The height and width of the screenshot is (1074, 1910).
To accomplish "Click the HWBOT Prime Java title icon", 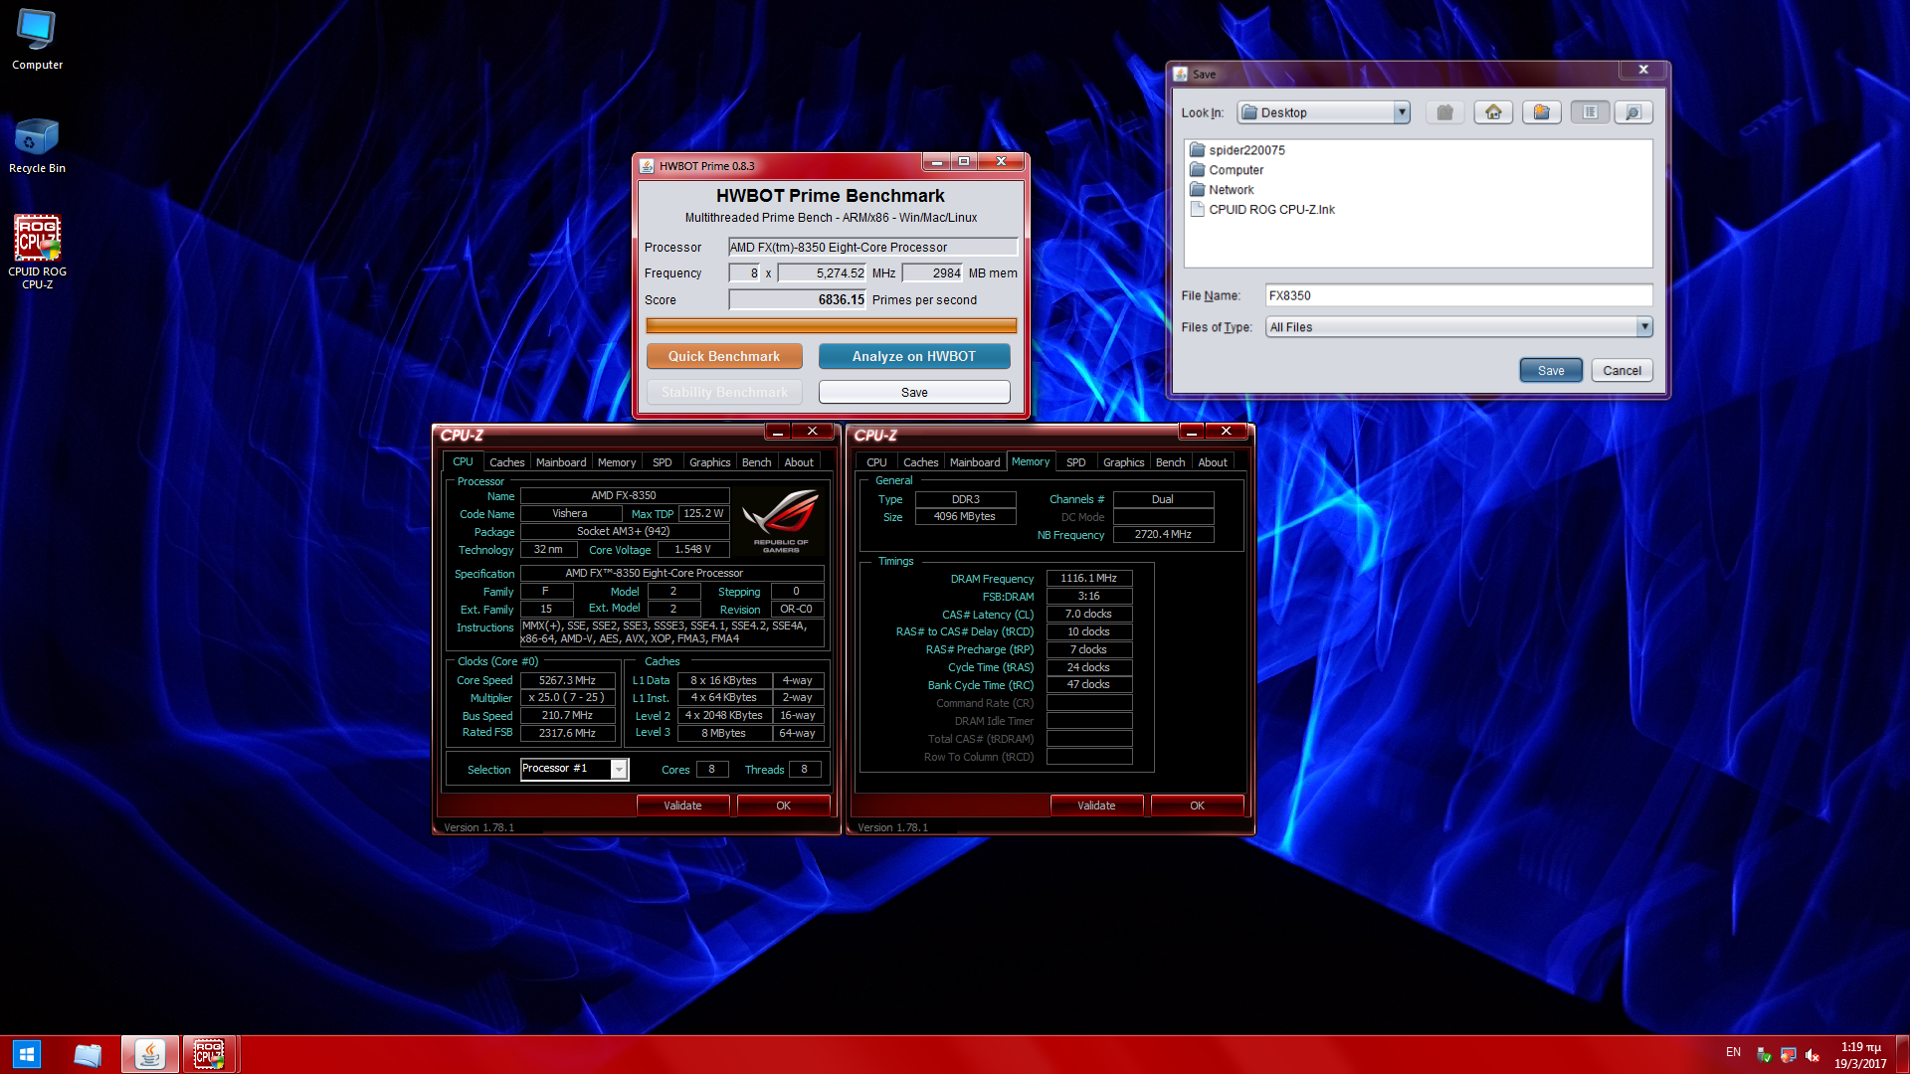I will pos(647,166).
